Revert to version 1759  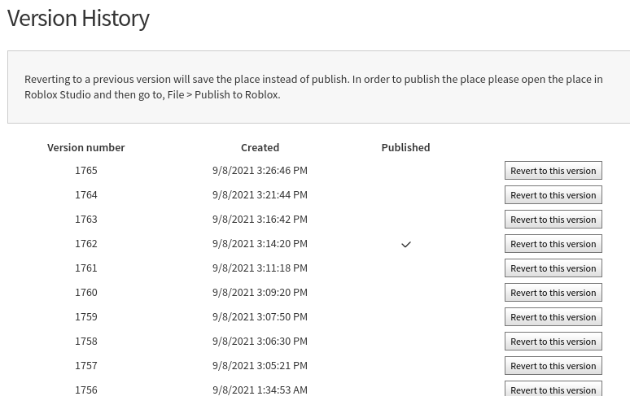pos(553,317)
